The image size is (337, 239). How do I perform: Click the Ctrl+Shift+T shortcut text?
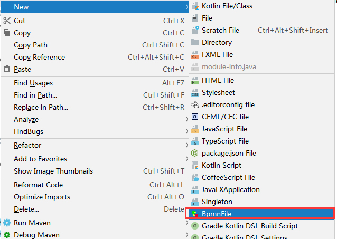[x=164, y=171]
